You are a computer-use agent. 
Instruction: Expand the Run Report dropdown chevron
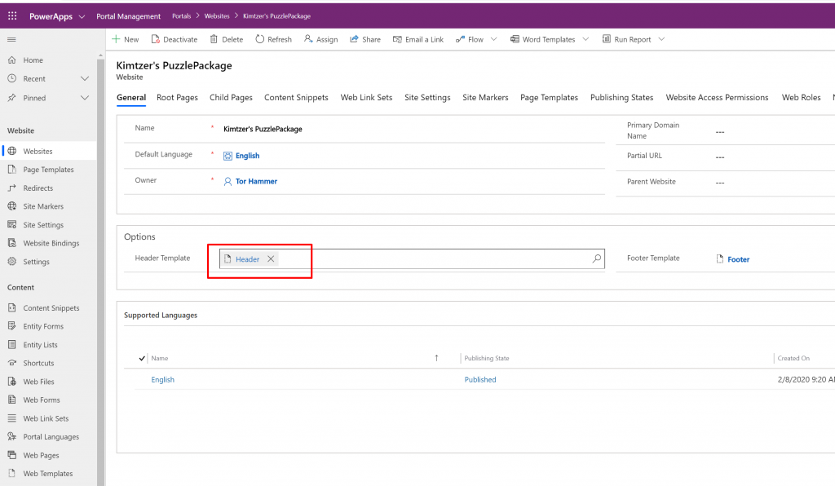[x=661, y=39]
